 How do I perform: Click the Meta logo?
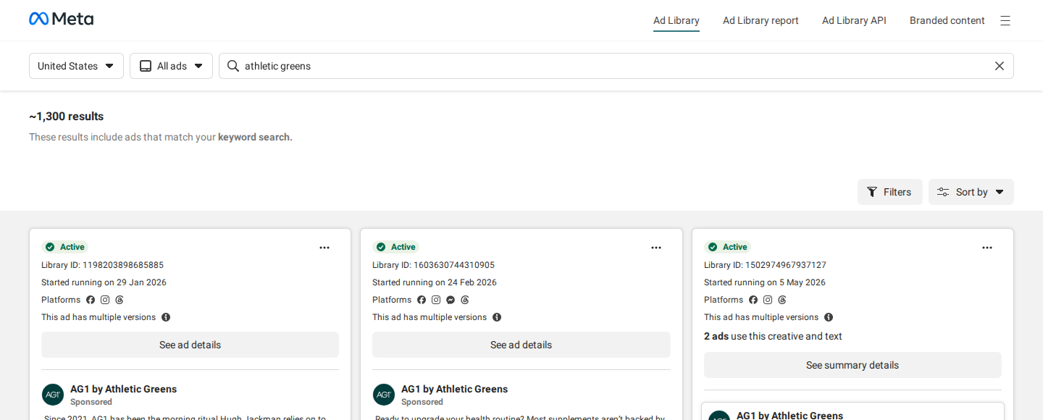61,19
